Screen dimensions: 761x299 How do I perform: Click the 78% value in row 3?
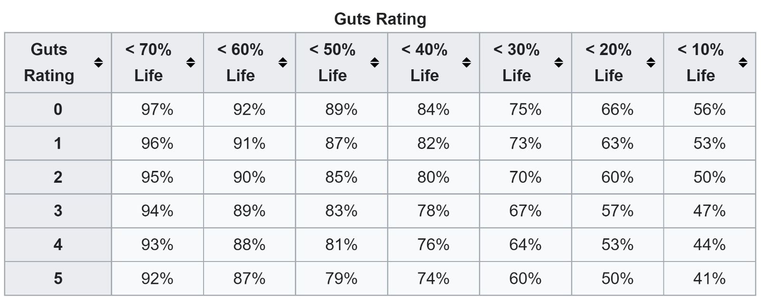point(433,211)
